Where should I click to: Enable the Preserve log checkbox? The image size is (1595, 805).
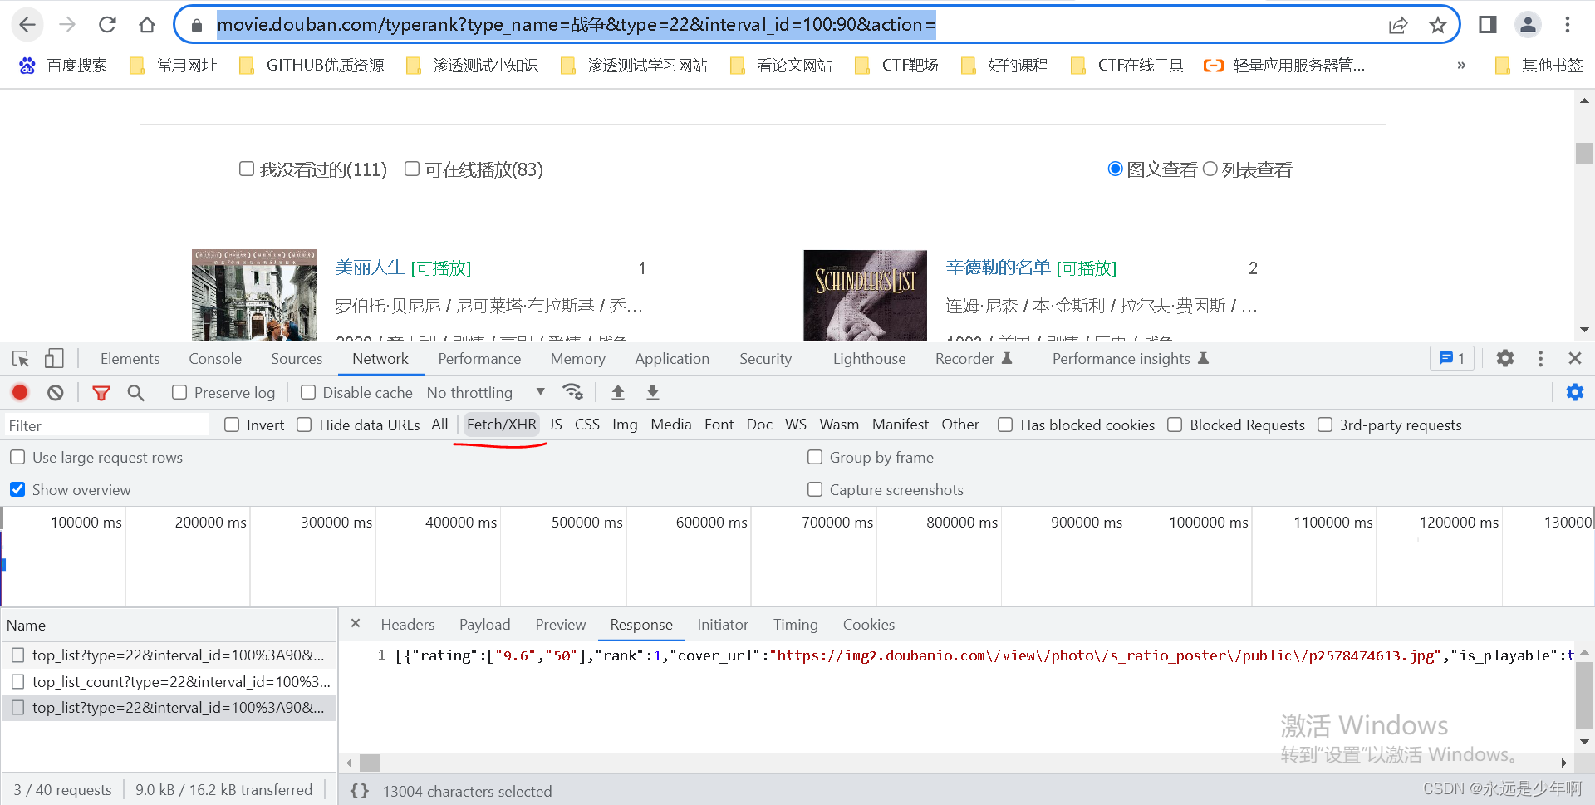pyautogui.click(x=179, y=391)
